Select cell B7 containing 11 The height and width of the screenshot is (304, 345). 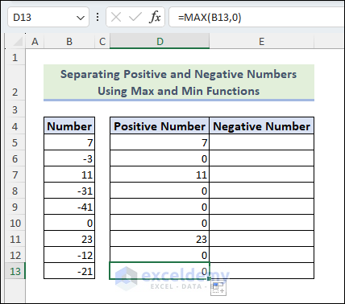69,175
